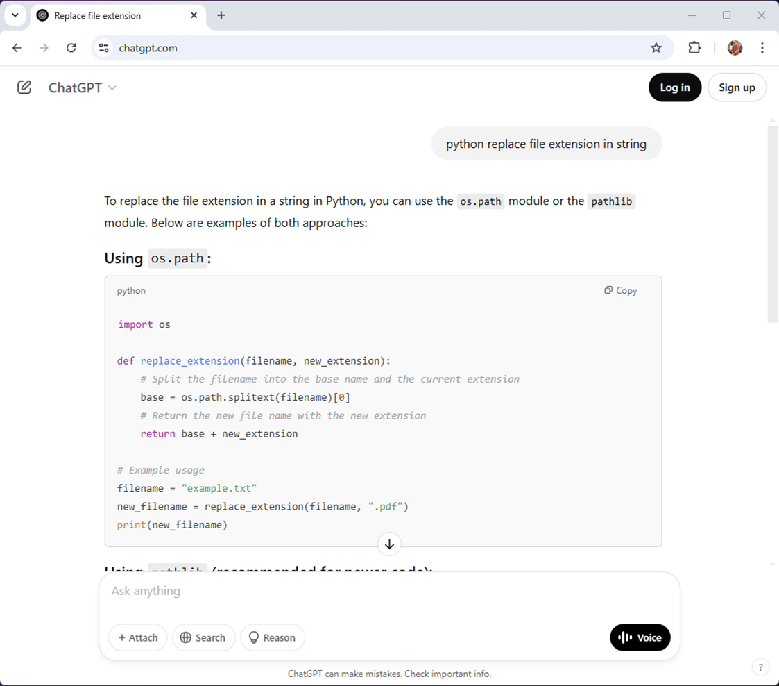779x686 pixels.
Task: Open the Chrome three-dot menu
Action: click(762, 48)
